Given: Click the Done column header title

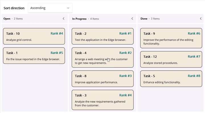Looking at the screenshot, I should (x=144, y=19).
